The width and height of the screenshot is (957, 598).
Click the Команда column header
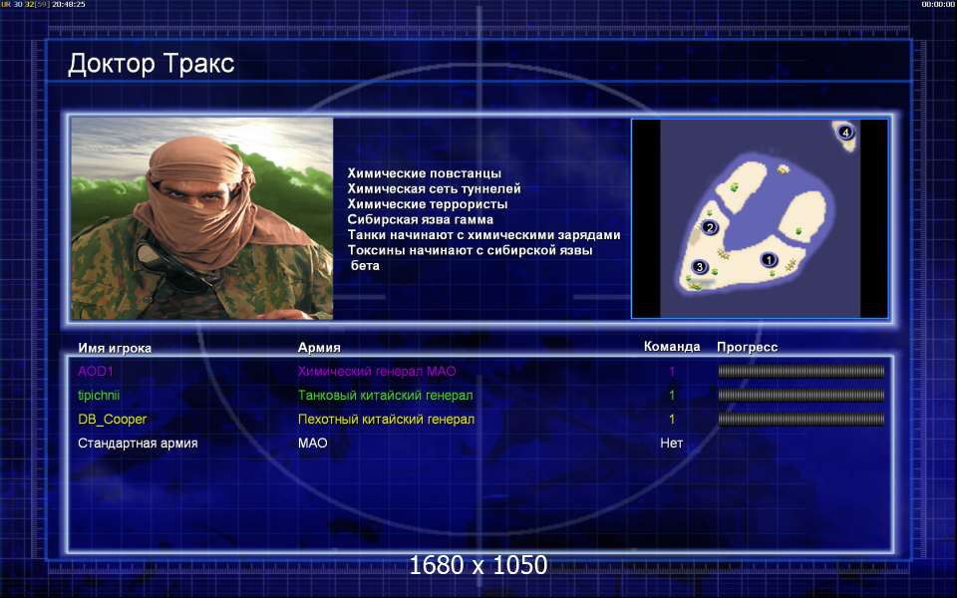coord(672,347)
